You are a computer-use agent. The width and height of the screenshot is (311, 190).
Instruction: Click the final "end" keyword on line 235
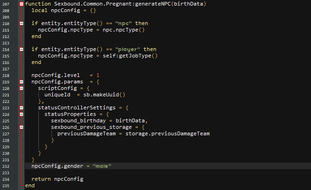(x=30, y=185)
